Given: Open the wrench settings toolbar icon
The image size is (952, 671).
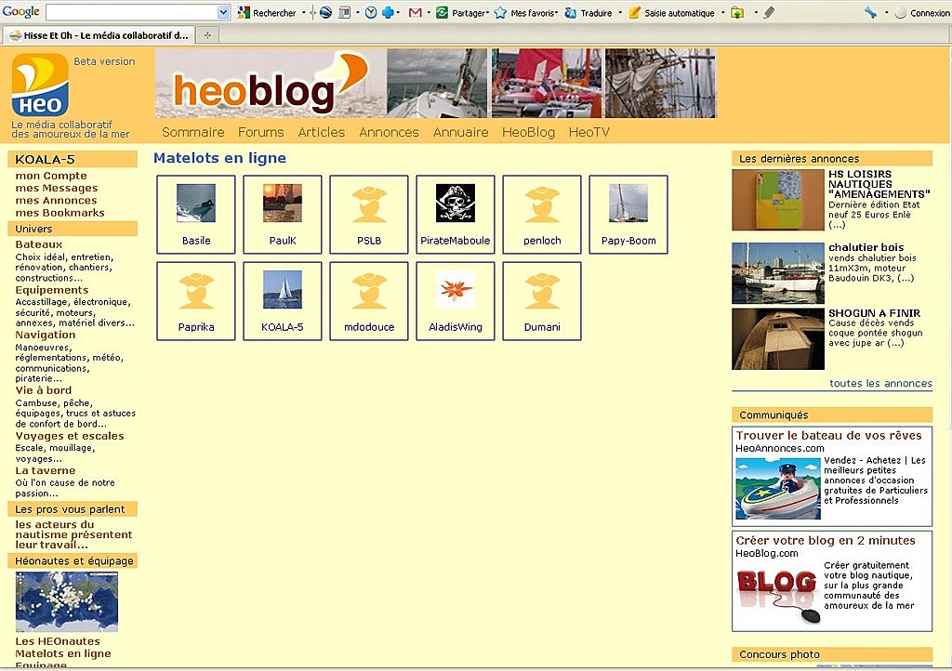Looking at the screenshot, I should tap(870, 12).
